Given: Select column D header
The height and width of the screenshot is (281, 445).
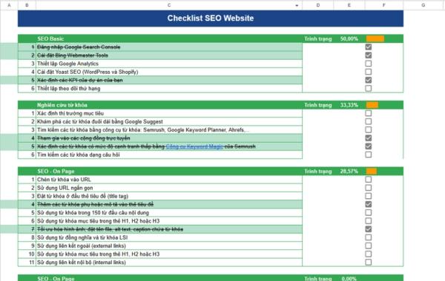Looking at the screenshot, I should point(318,5).
